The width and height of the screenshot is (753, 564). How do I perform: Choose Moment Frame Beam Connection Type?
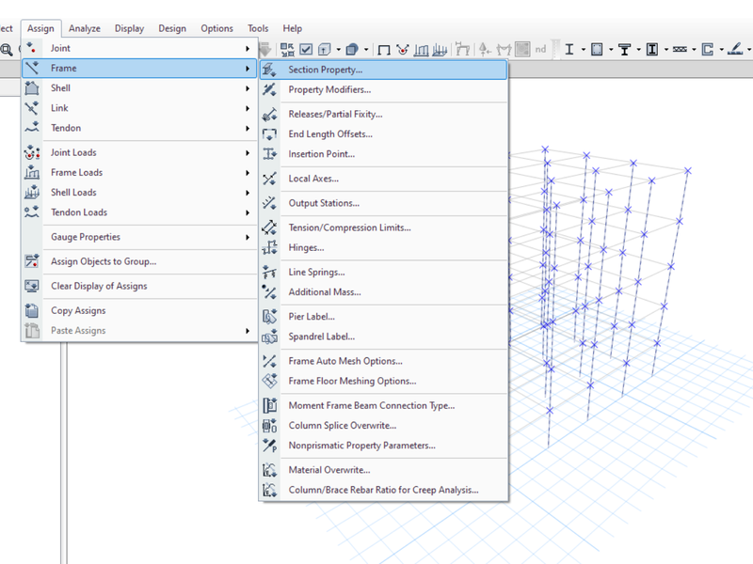click(x=383, y=406)
